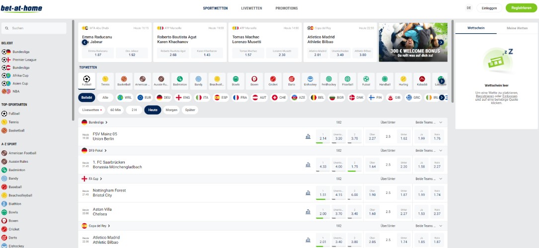Open the Darts sport tile in Topwetten

pos(292,81)
